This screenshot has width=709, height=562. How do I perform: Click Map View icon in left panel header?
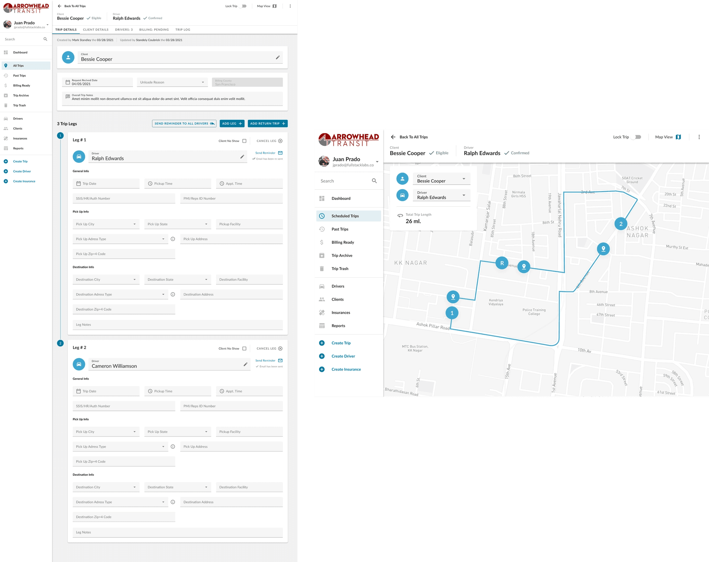click(275, 6)
